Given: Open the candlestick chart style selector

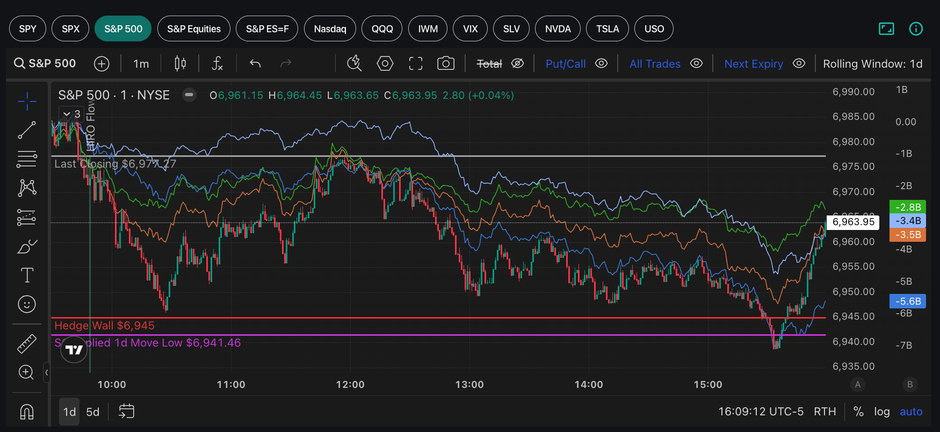Looking at the screenshot, I should click(180, 64).
